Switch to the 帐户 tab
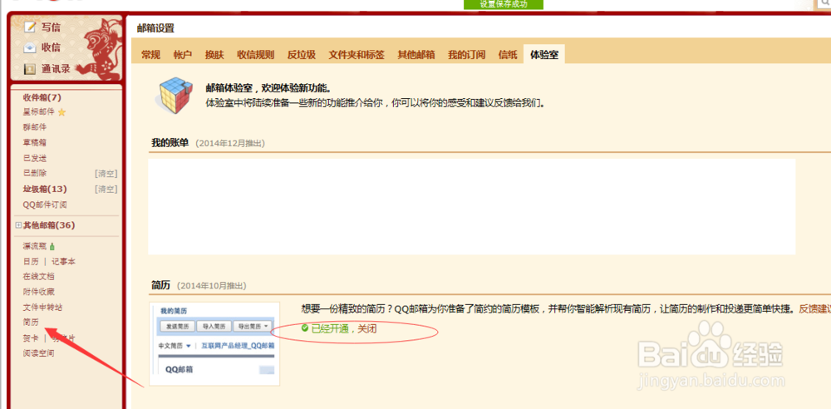The width and height of the screenshot is (831, 409). [182, 55]
